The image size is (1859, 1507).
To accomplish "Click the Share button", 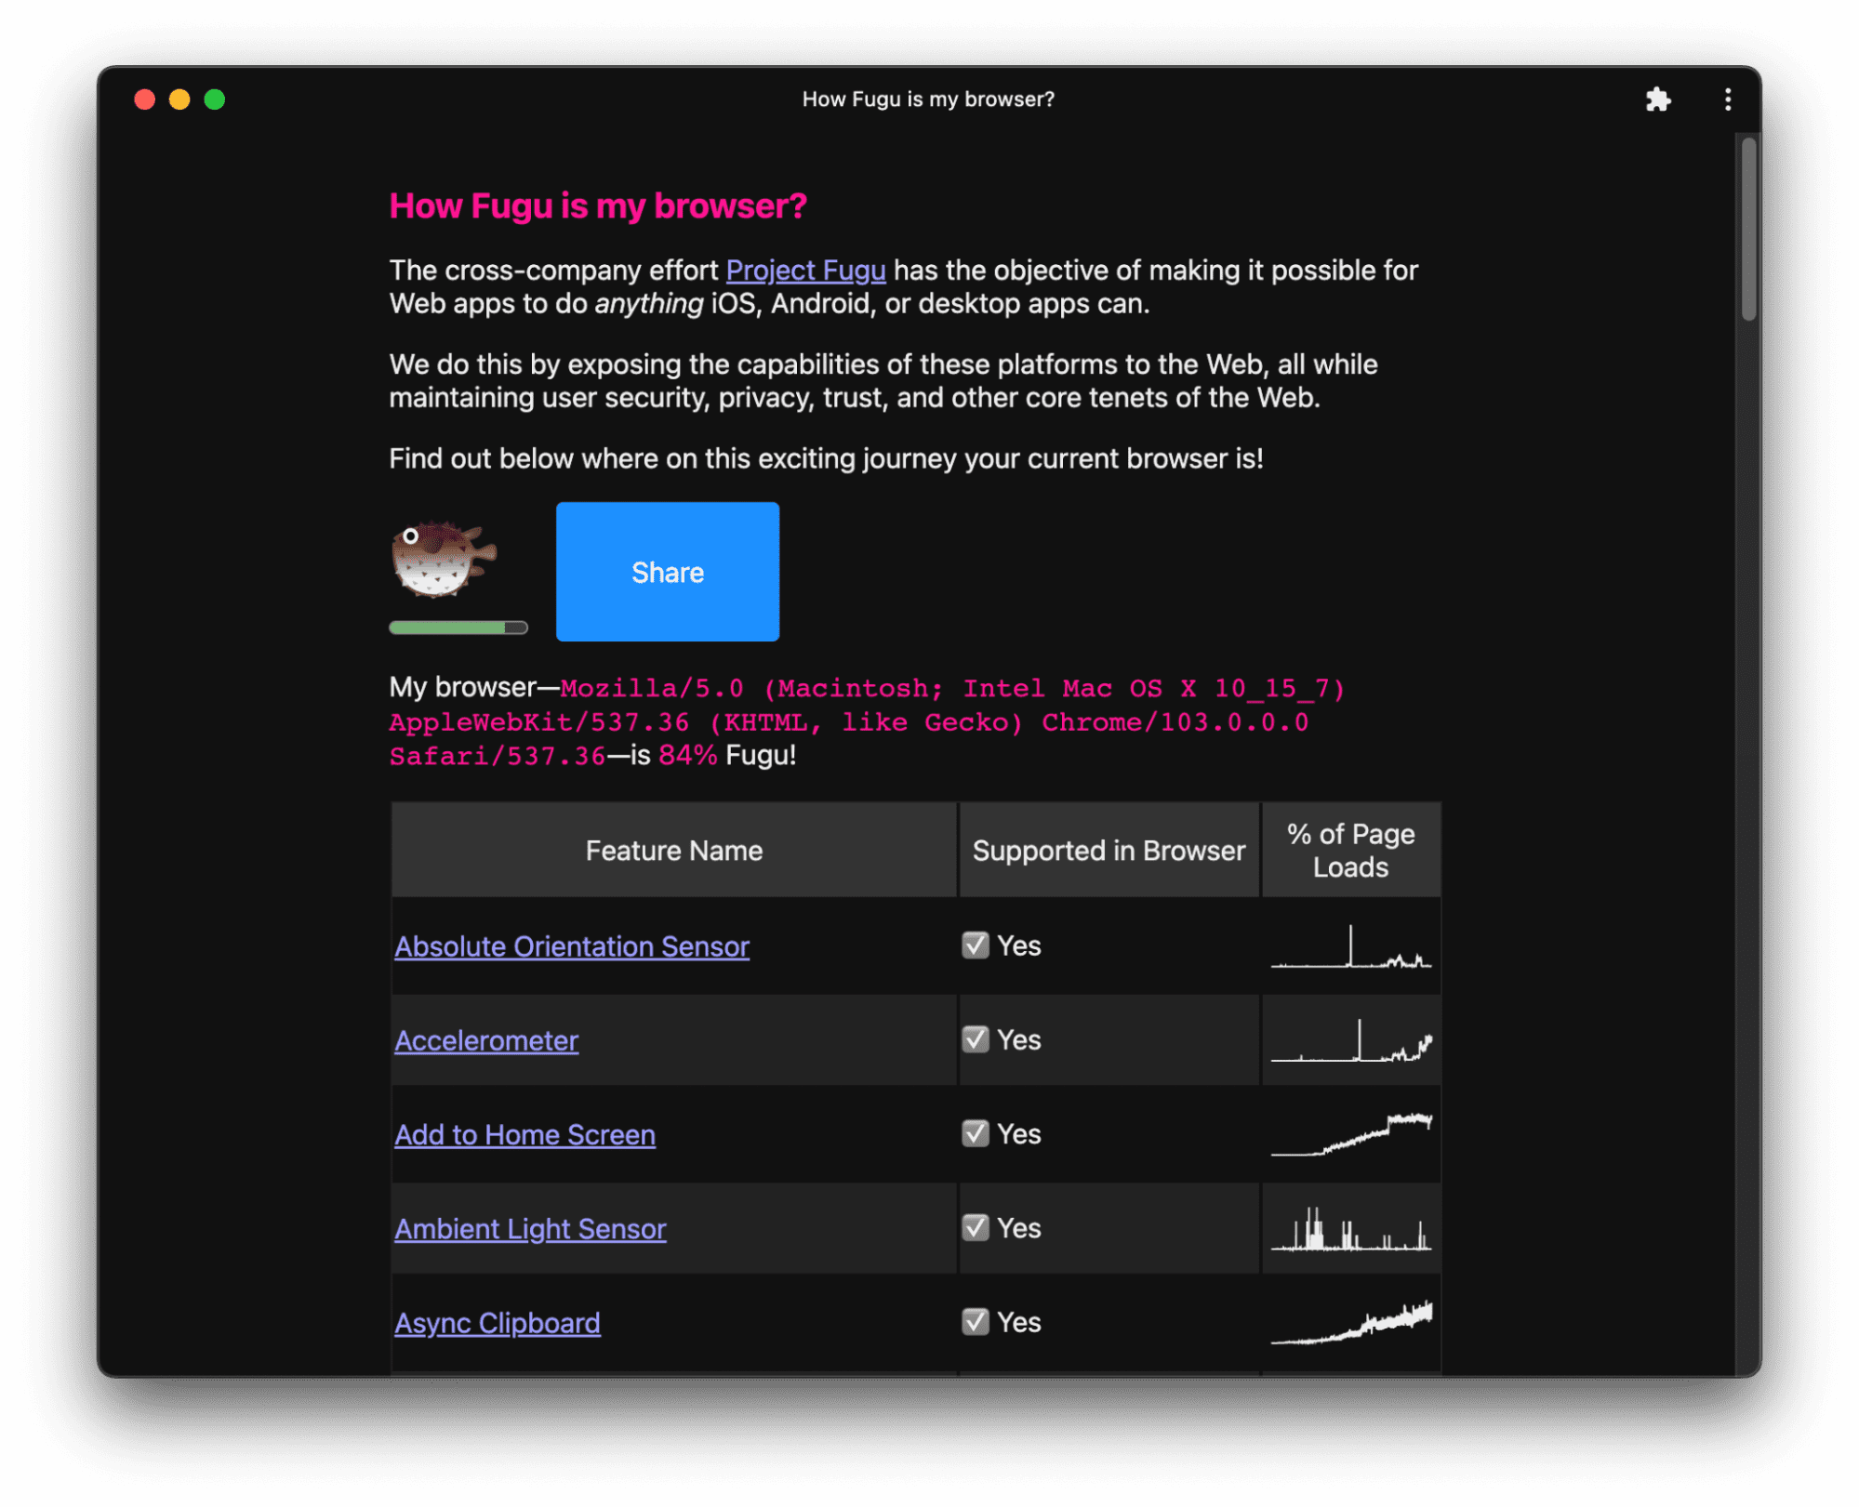I will point(668,572).
